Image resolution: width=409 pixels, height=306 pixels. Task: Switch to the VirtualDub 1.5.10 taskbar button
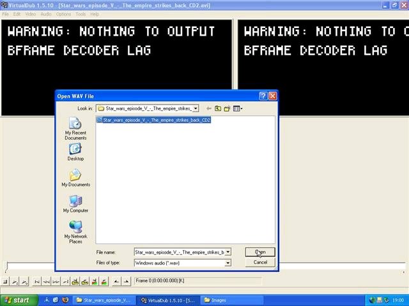(x=169, y=300)
